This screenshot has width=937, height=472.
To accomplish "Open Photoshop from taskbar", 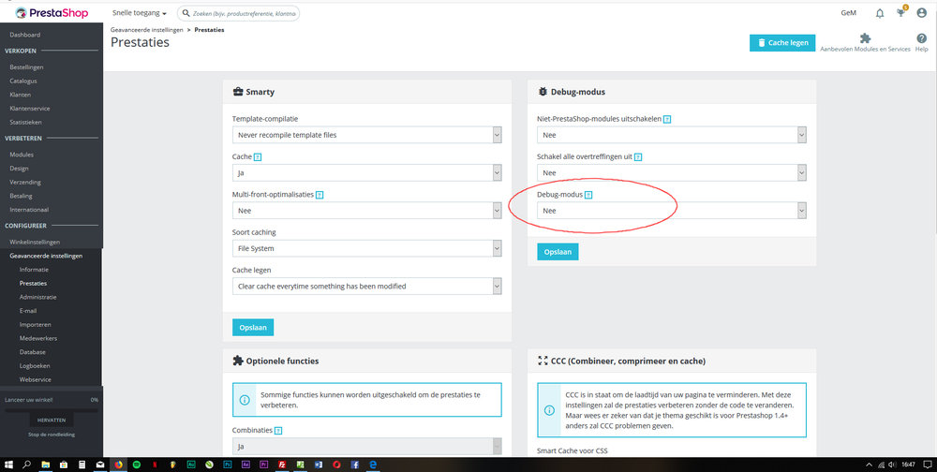I will tap(227, 465).
